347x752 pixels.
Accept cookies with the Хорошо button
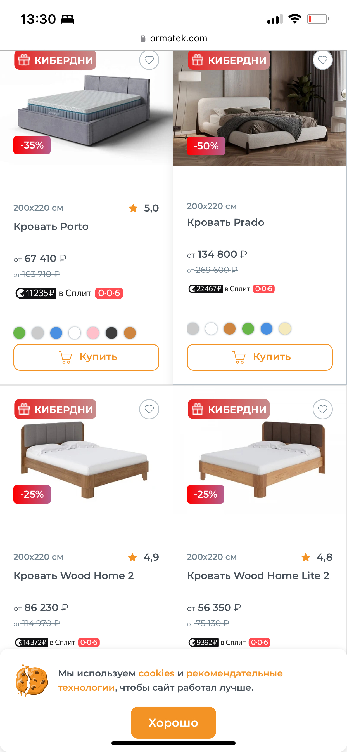click(x=173, y=722)
